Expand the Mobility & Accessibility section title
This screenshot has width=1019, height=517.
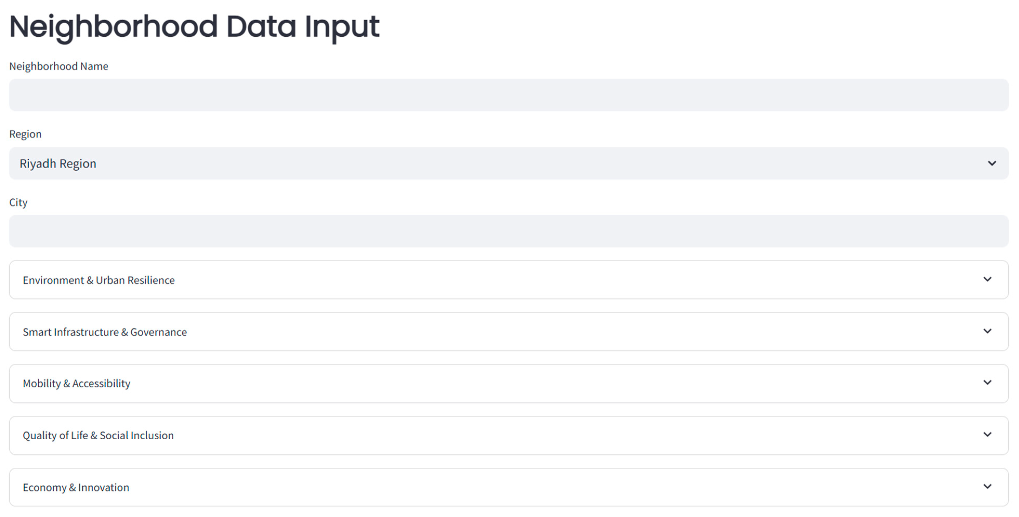[76, 384]
